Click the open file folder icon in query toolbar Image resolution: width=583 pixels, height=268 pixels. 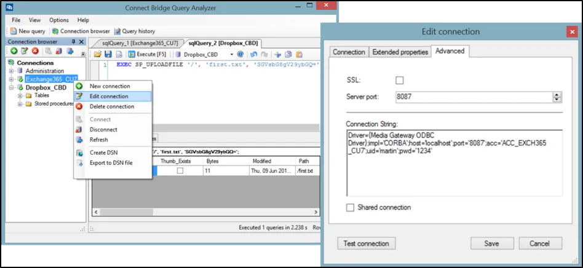tap(97, 54)
